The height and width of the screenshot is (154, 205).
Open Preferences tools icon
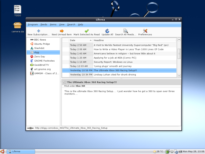pyautogui.click(x=145, y=31)
